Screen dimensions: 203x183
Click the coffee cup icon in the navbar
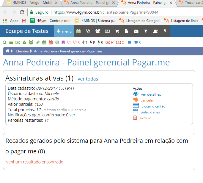click(155, 31)
